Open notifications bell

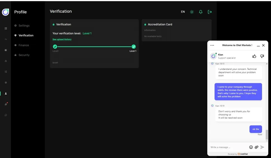click(x=201, y=12)
